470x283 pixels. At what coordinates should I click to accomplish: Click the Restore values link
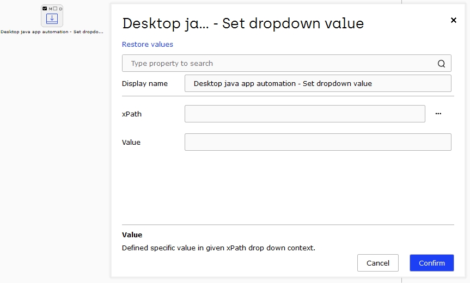[x=148, y=44]
